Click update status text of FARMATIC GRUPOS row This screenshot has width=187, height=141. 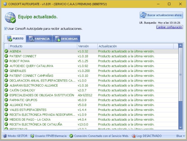click(x=126, y=100)
